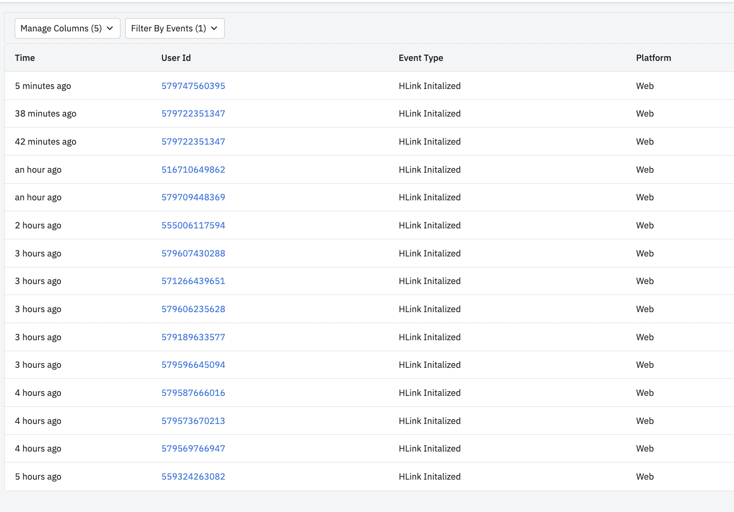Select 'HLink Initalized' in the 579606235628 row

click(430, 309)
